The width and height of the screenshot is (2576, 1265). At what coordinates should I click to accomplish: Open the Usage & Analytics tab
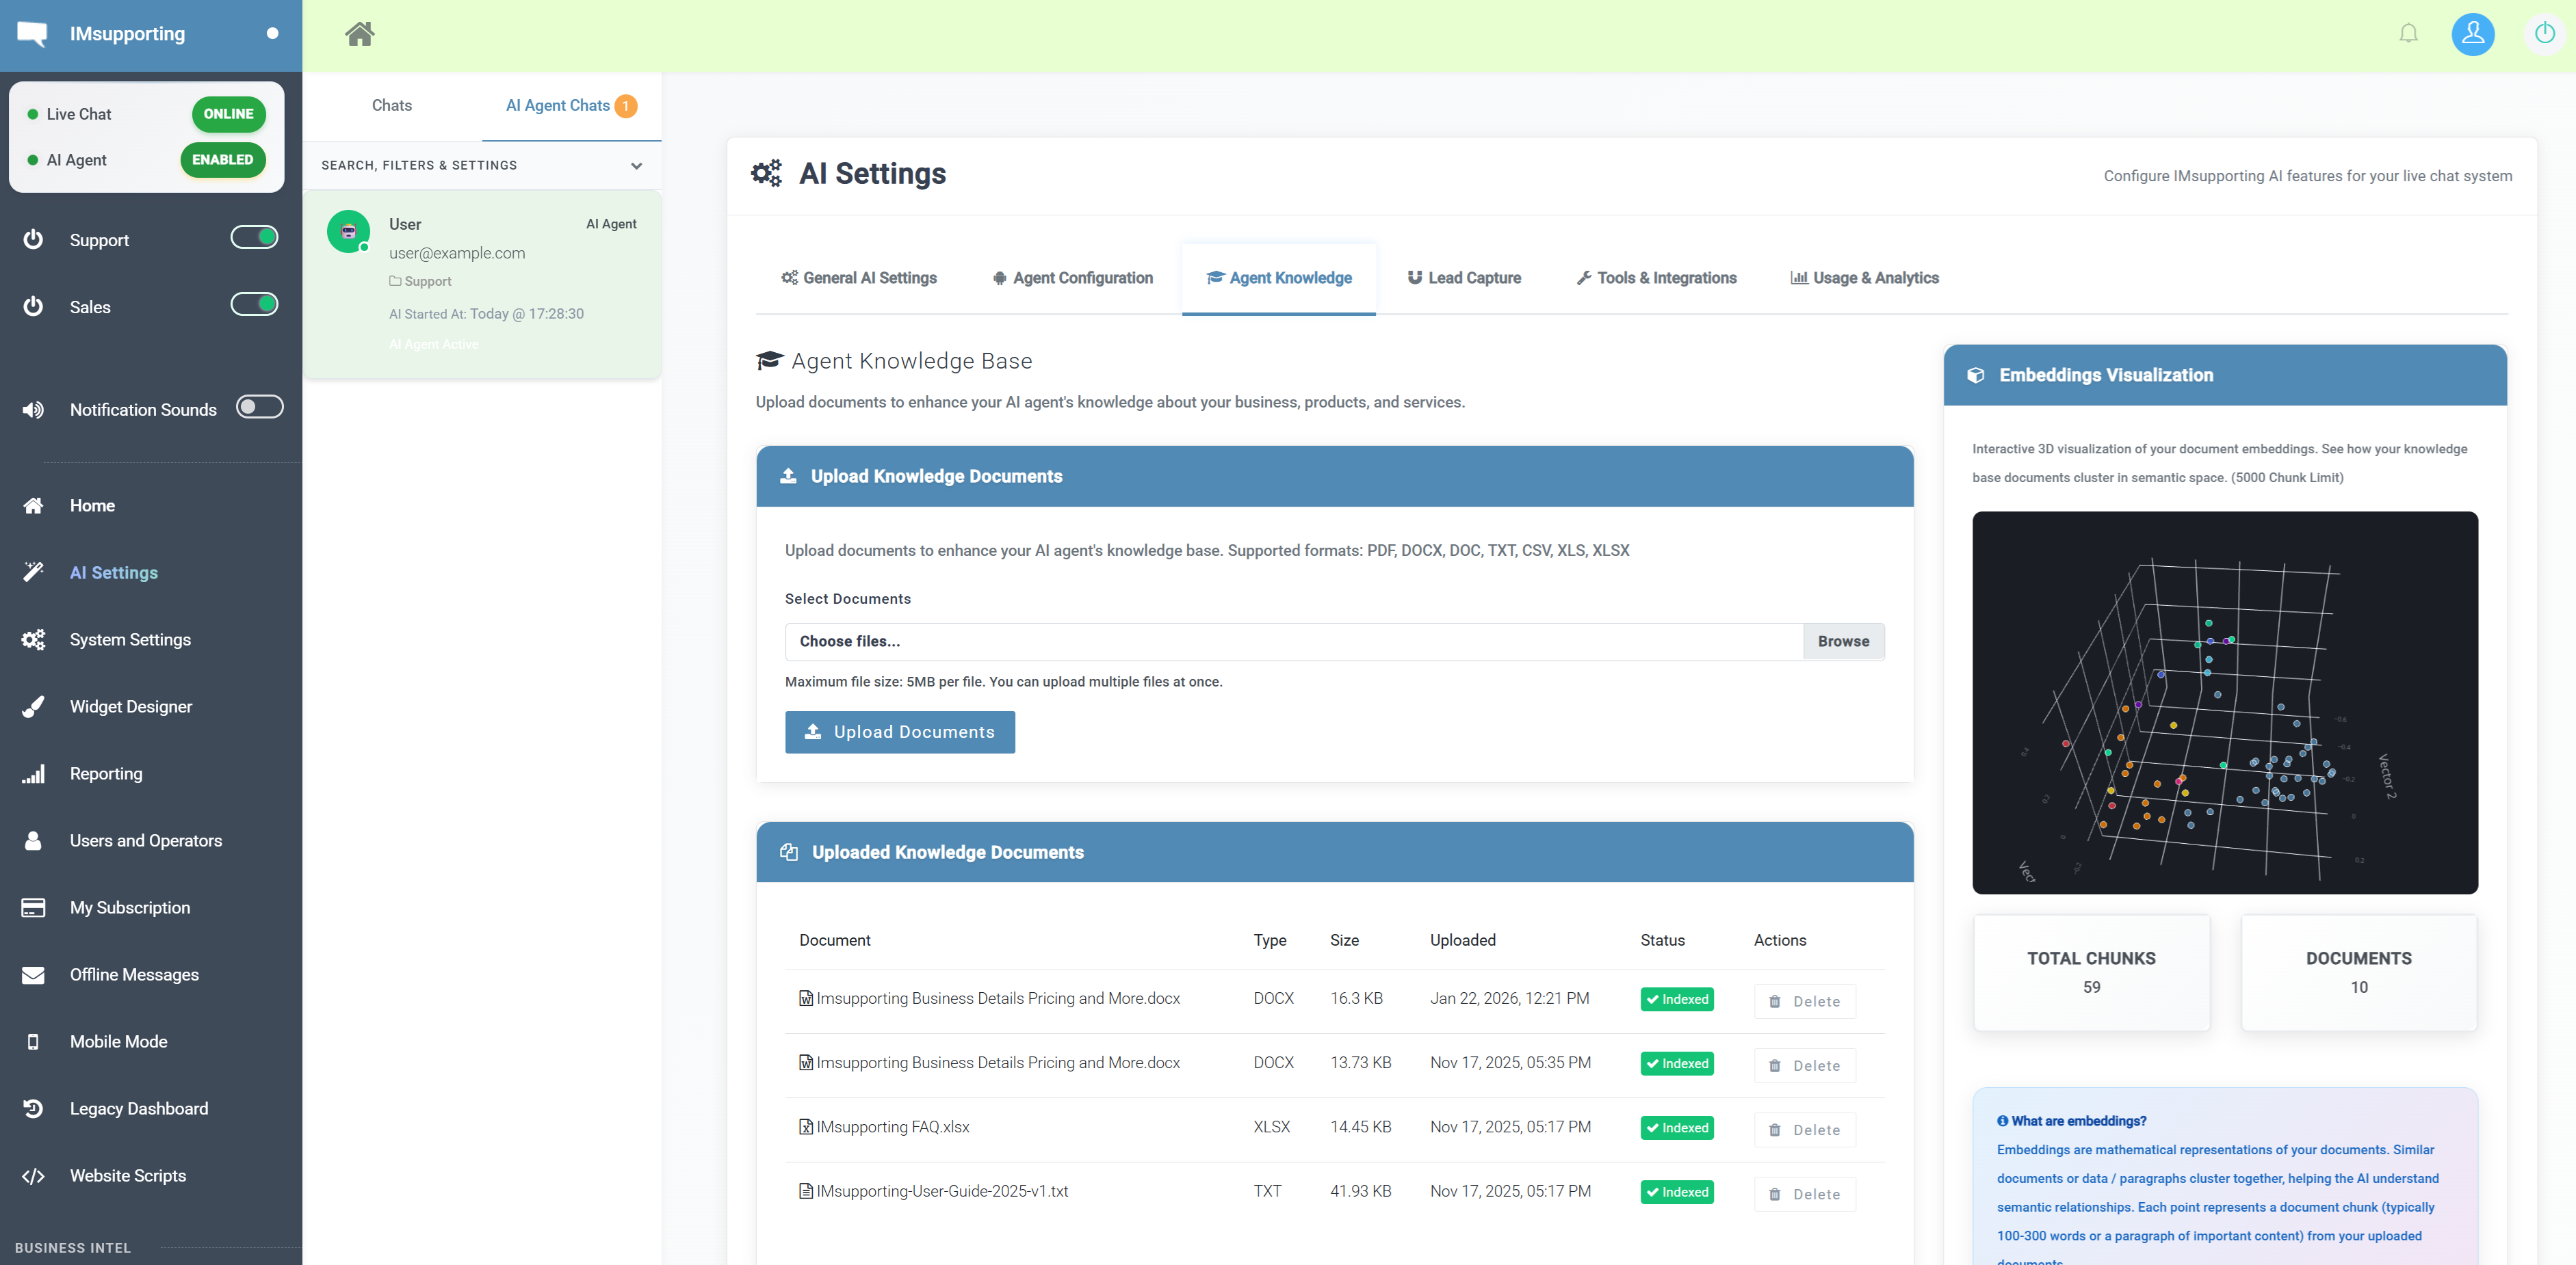coord(1864,278)
